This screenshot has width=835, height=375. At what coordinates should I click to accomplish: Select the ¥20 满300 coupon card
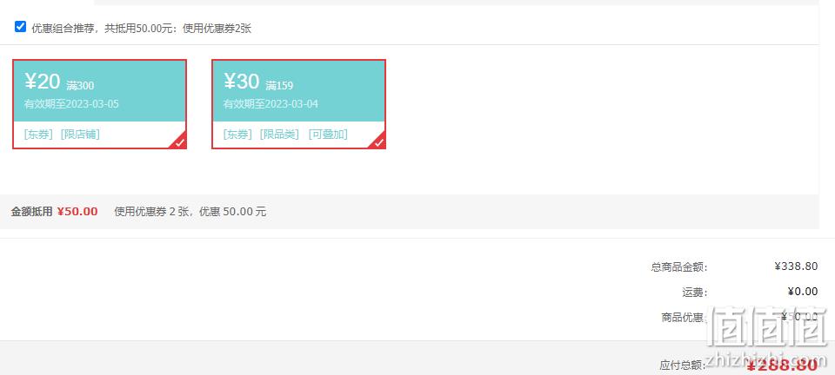click(99, 104)
